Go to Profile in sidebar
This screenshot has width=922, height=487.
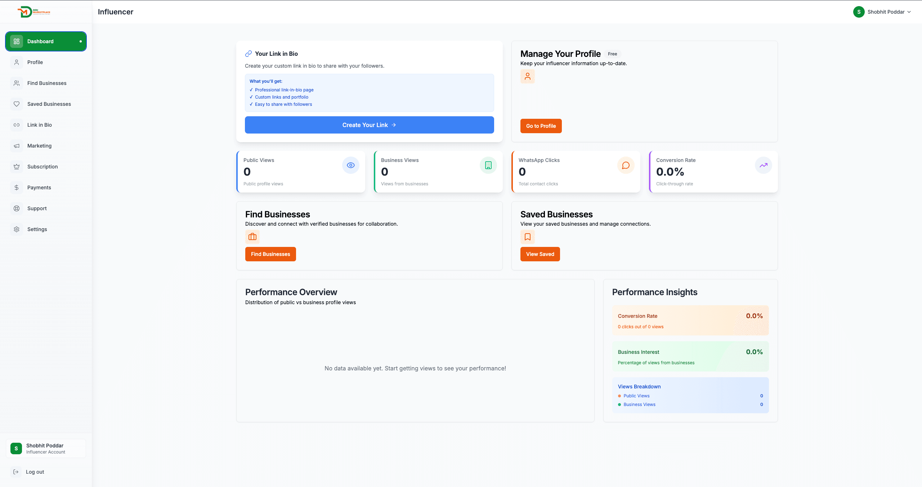point(46,62)
